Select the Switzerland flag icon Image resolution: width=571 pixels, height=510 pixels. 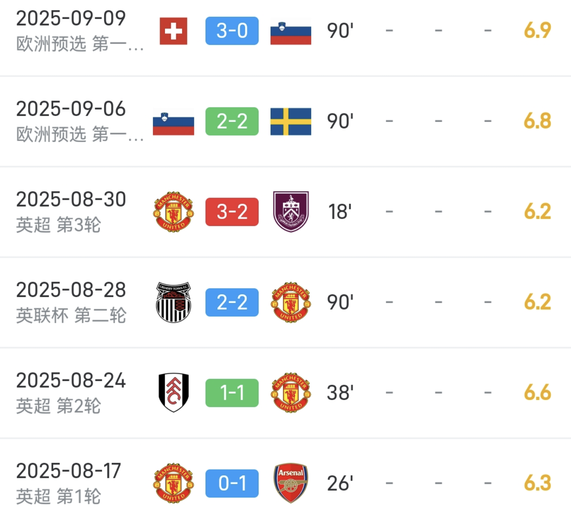click(x=173, y=30)
